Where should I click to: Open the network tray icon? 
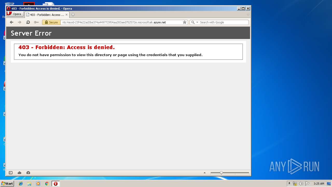295,184
